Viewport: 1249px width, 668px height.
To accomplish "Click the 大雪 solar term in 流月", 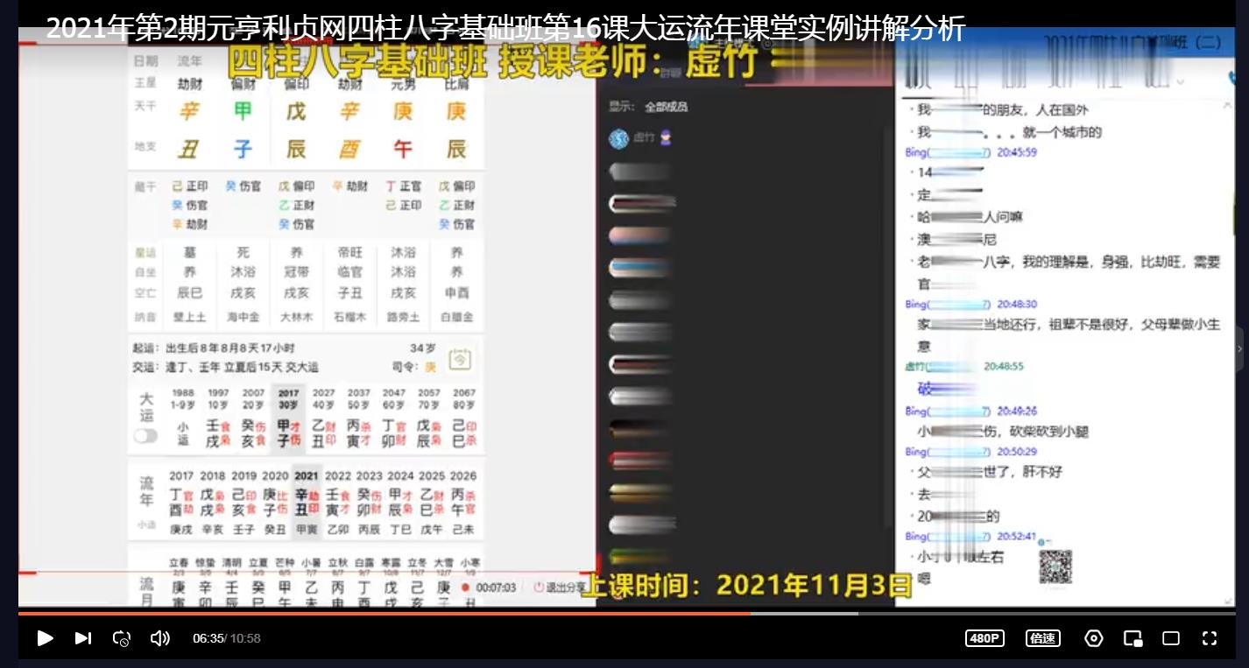I will click(444, 563).
